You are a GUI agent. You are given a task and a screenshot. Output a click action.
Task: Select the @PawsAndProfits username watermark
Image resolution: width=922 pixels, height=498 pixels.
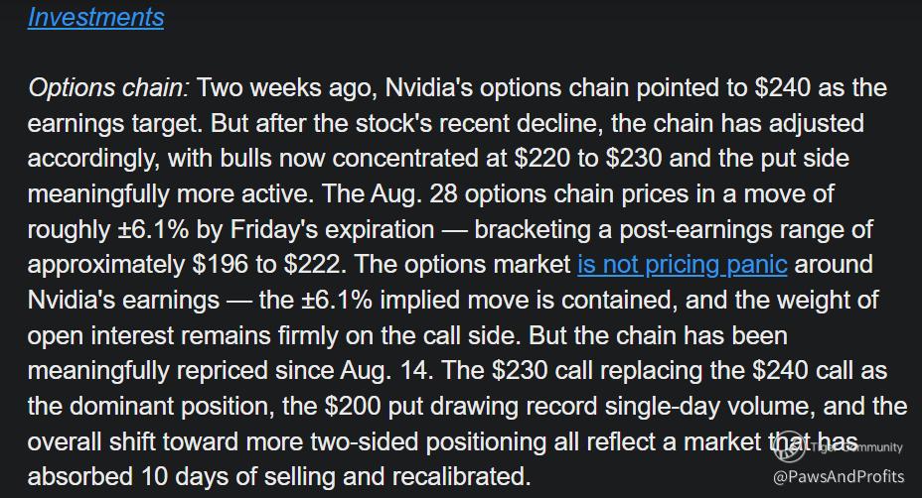click(x=839, y=476)
